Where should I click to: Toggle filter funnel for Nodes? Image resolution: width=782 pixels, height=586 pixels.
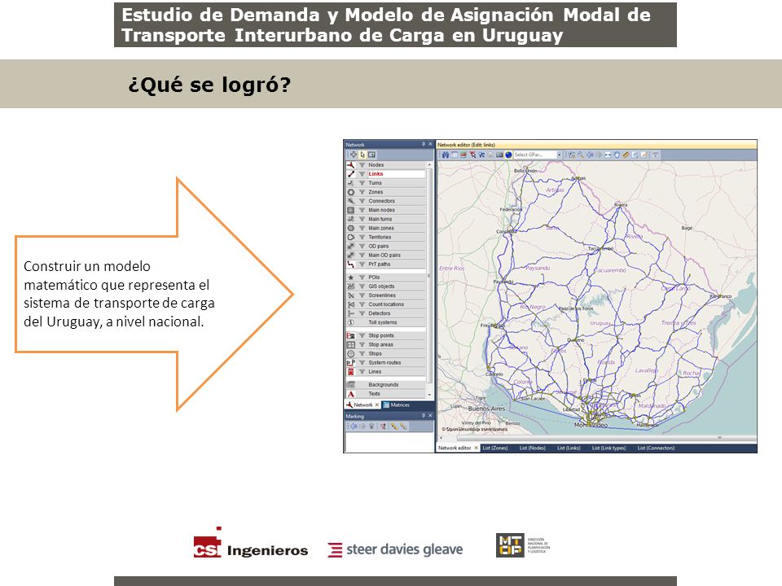[362, 165]
